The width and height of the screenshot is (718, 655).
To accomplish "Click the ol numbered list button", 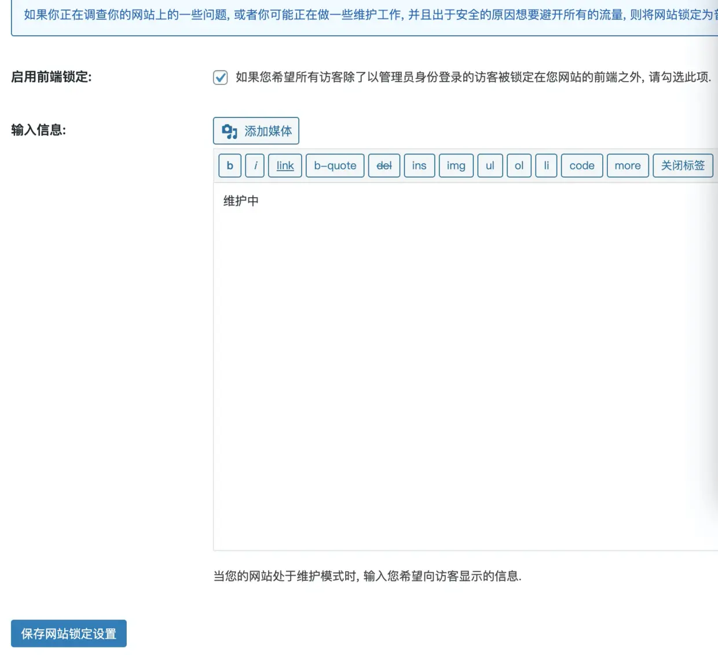I will (x=519, y=165).
